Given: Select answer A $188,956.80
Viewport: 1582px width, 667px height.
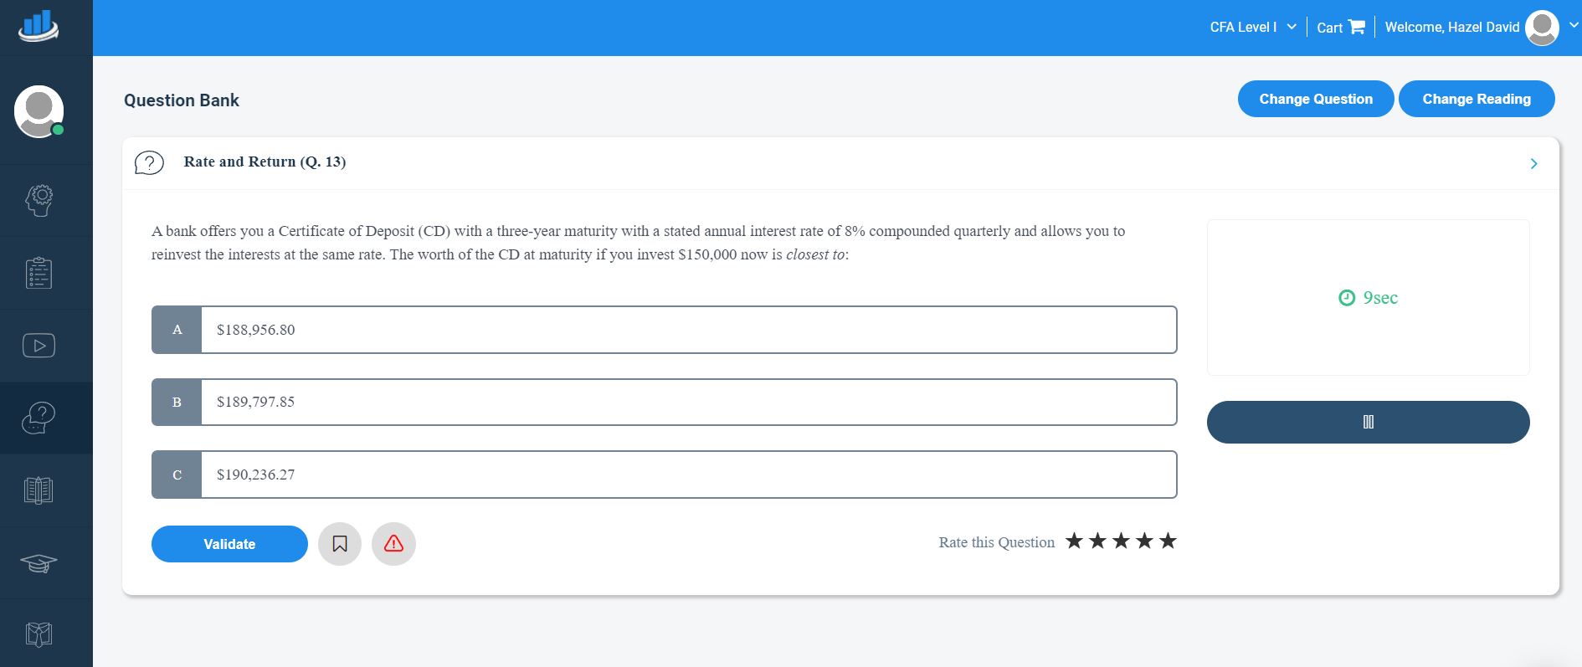Looking at the screenshot, I should 664,330.
